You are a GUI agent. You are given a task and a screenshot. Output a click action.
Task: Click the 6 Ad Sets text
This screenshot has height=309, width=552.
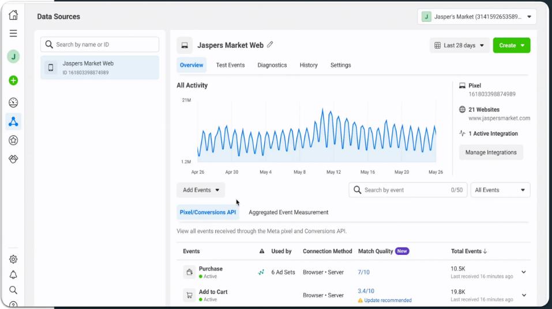[283, 272]
